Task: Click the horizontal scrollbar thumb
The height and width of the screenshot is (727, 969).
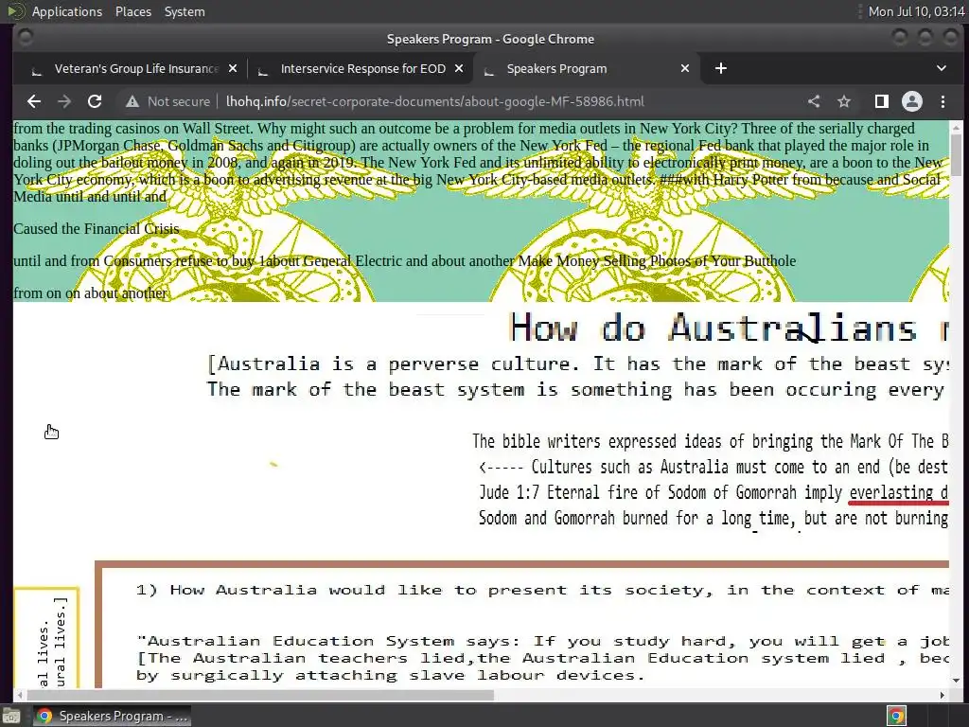Action: click(x=259, y=695)
